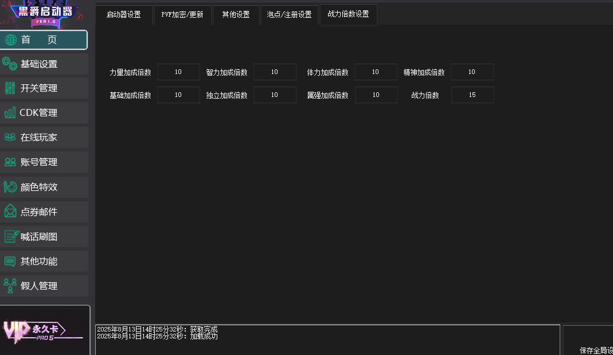
Task: Select the 泡点/注册设置 tab
Action: [289, 15]
